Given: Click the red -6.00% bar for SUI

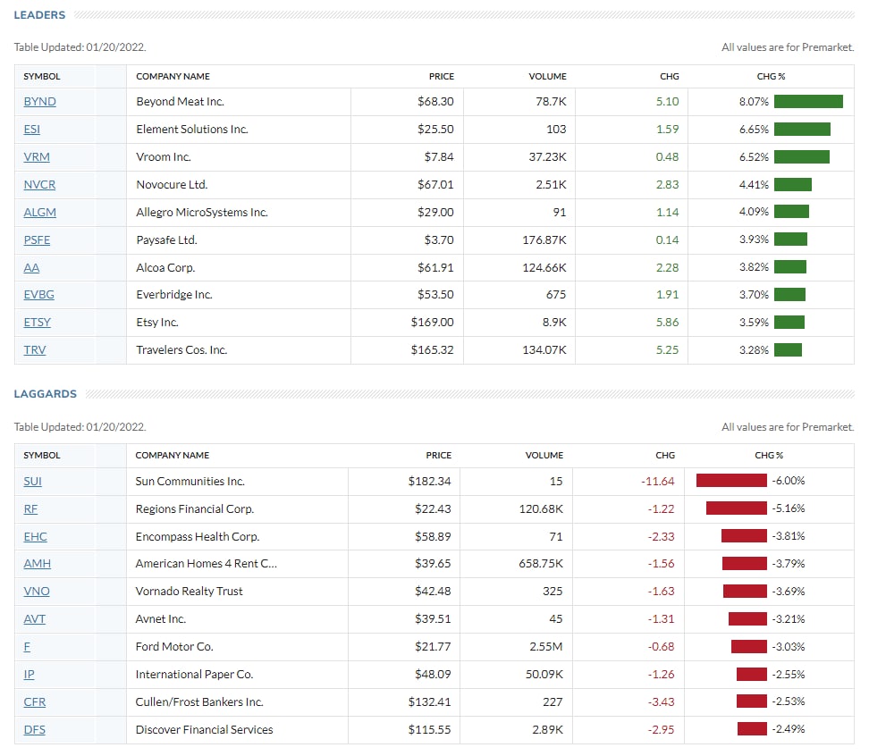Looking at the screenshot, I should point(731,480).
